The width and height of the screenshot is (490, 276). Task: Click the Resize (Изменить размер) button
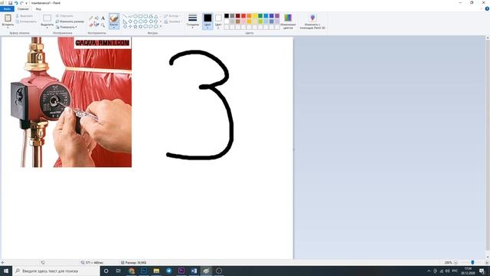click(70, 21)
